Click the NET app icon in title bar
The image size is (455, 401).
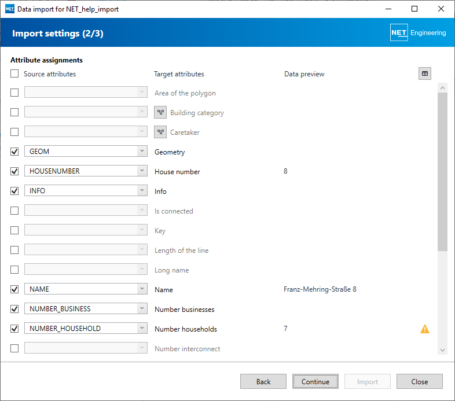10,9
